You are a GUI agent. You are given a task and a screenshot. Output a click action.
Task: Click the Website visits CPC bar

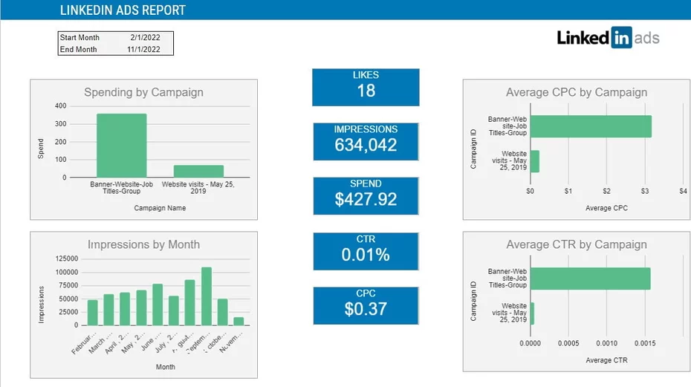pos(535,161)
